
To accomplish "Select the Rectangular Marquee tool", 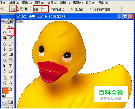I will coord(4,27).
